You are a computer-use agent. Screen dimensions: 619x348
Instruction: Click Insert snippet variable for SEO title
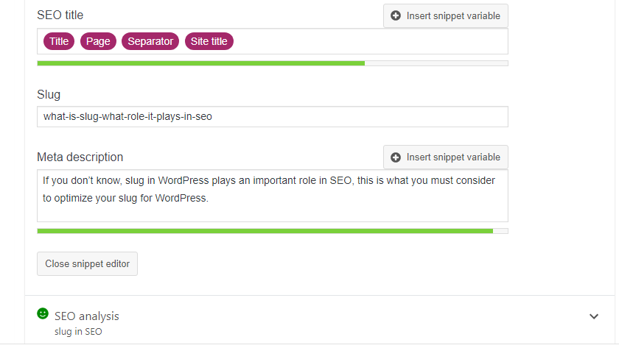[x=446, y=15]
